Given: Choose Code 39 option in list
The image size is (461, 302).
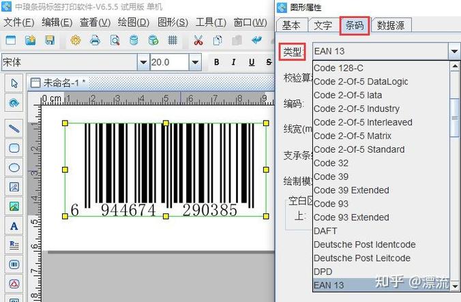Looking at the screenshot, I should point(381,177).
